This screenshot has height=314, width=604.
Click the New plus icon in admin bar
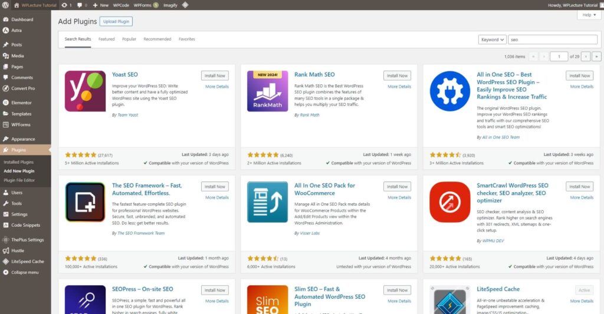click(95, 5)
